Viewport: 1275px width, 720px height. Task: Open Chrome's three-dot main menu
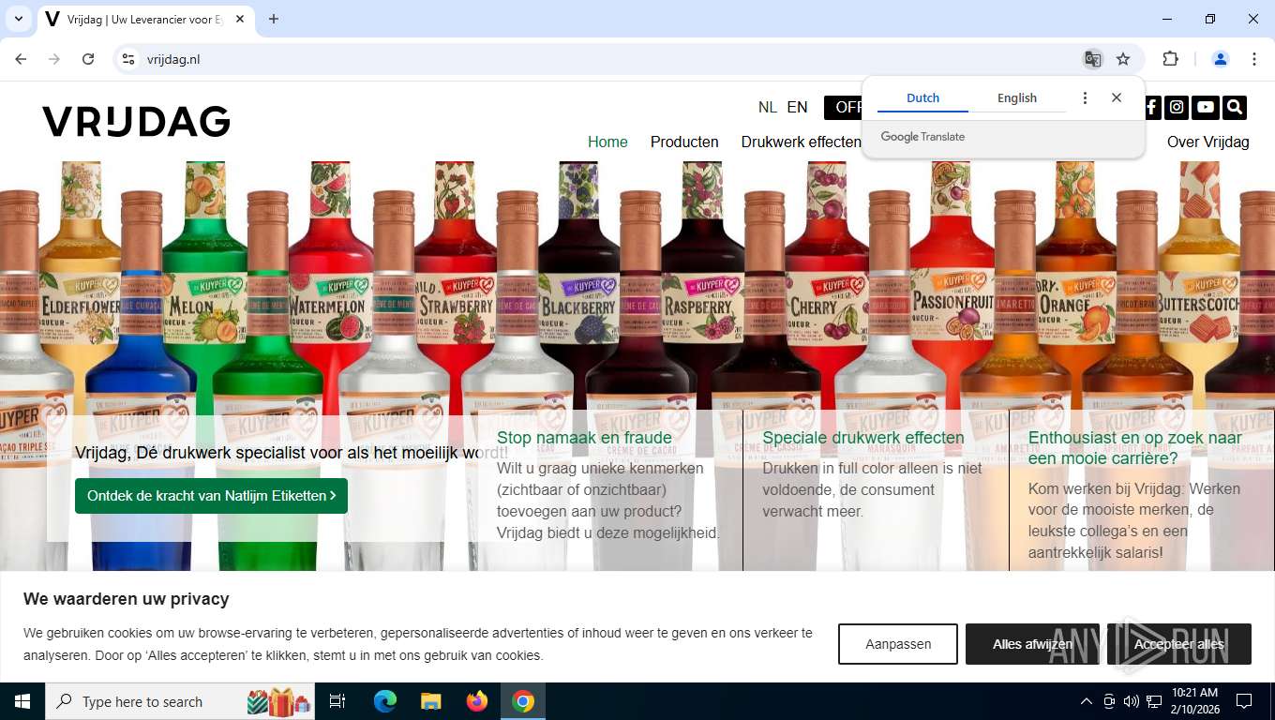click(1254, 59)
